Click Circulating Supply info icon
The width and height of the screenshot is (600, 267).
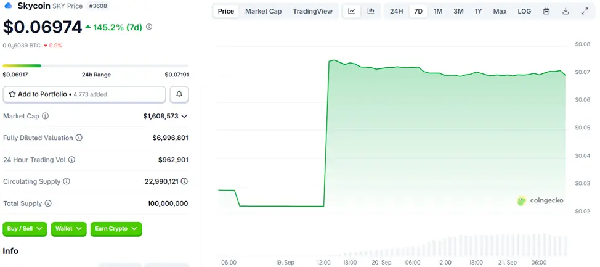(67, 181)
